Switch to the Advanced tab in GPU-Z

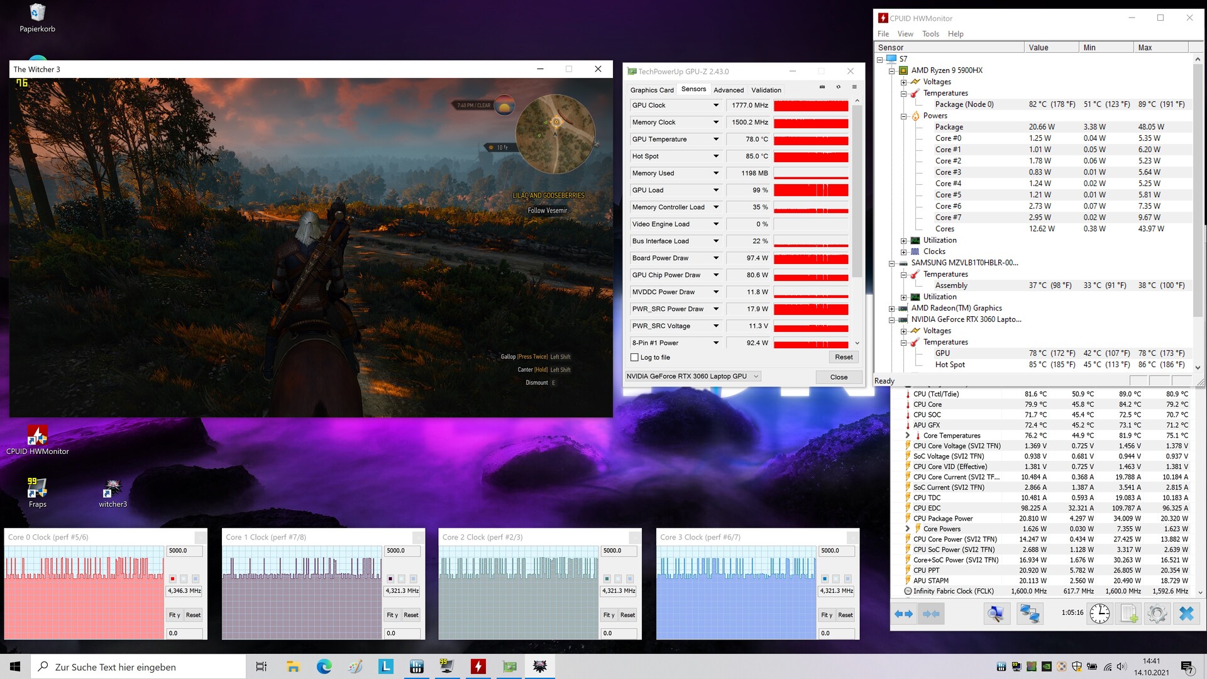tap(728, 90)
